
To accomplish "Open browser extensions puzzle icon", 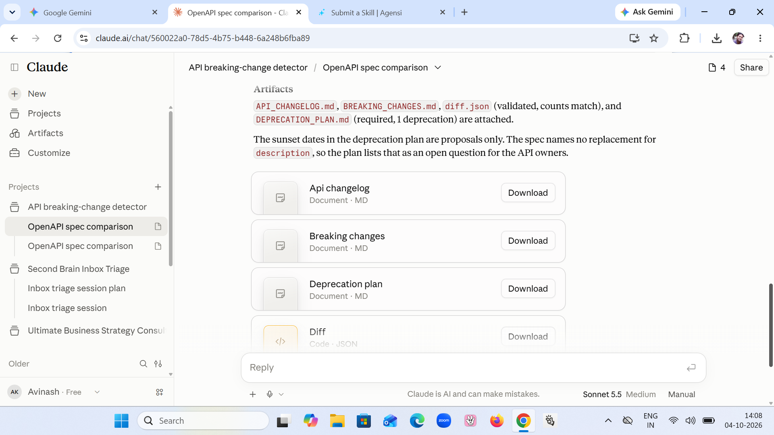I will click(684, 38).
